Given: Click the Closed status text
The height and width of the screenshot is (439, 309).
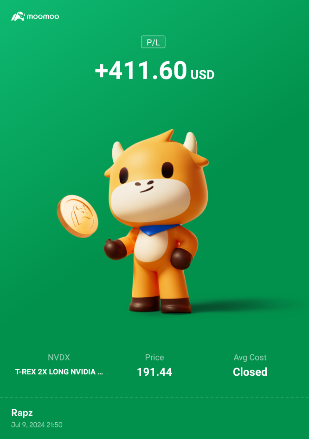Looking at the screenshot, I should 250,372.
